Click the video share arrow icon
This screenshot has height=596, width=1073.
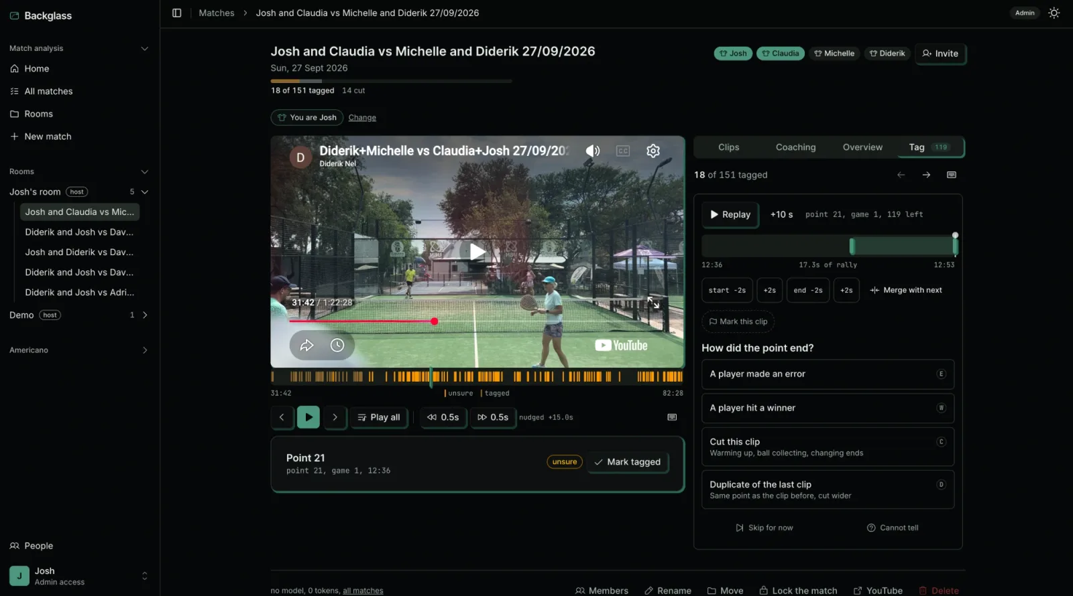[x=306, y=345]
